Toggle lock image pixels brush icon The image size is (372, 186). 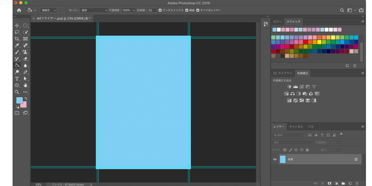click(x=290, y=150)
